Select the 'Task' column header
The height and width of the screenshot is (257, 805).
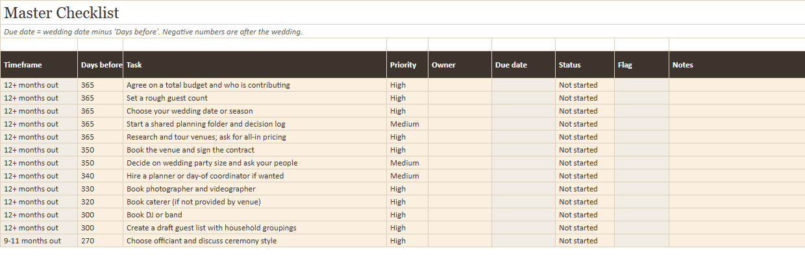(254, 65)
